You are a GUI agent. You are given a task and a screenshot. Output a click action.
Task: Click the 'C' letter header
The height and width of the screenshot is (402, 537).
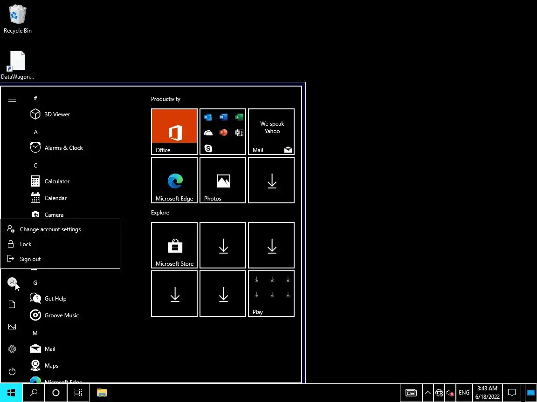click(35, 166)
